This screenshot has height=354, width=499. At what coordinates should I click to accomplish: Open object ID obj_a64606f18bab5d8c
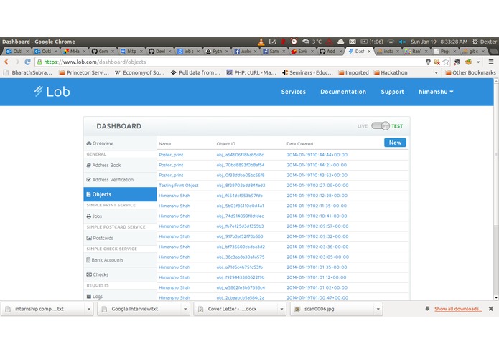240,155
